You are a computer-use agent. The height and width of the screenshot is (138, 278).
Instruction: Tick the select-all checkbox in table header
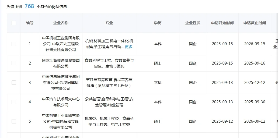pyautogui.click(x=14, y=23)
